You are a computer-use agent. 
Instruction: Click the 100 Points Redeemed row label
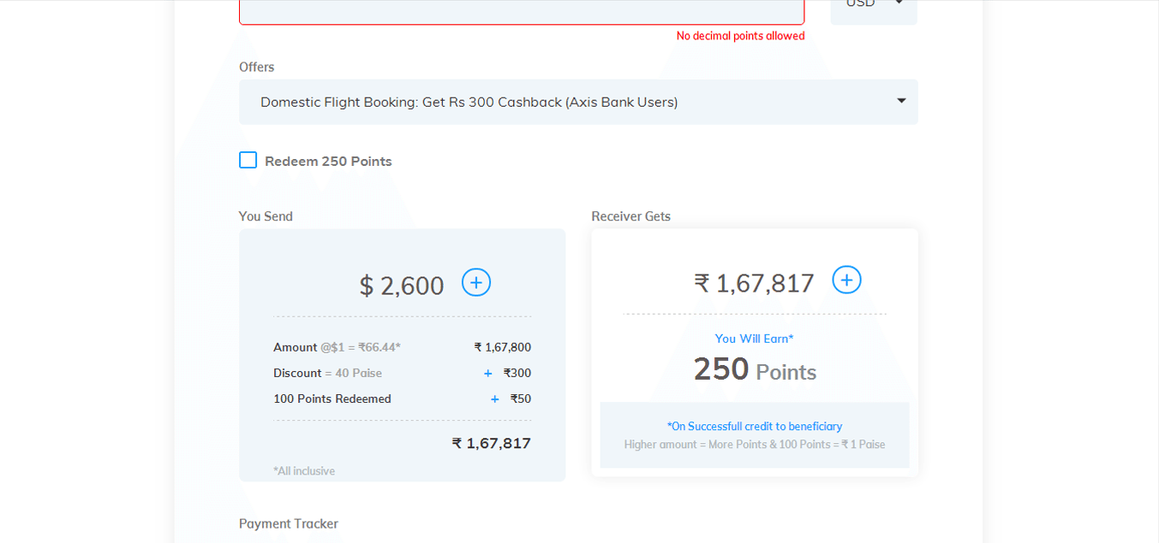click(332, 398)
